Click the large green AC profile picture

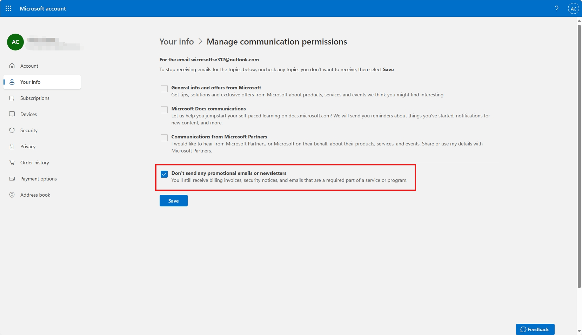pyautogui.click(x=15, y=42)
